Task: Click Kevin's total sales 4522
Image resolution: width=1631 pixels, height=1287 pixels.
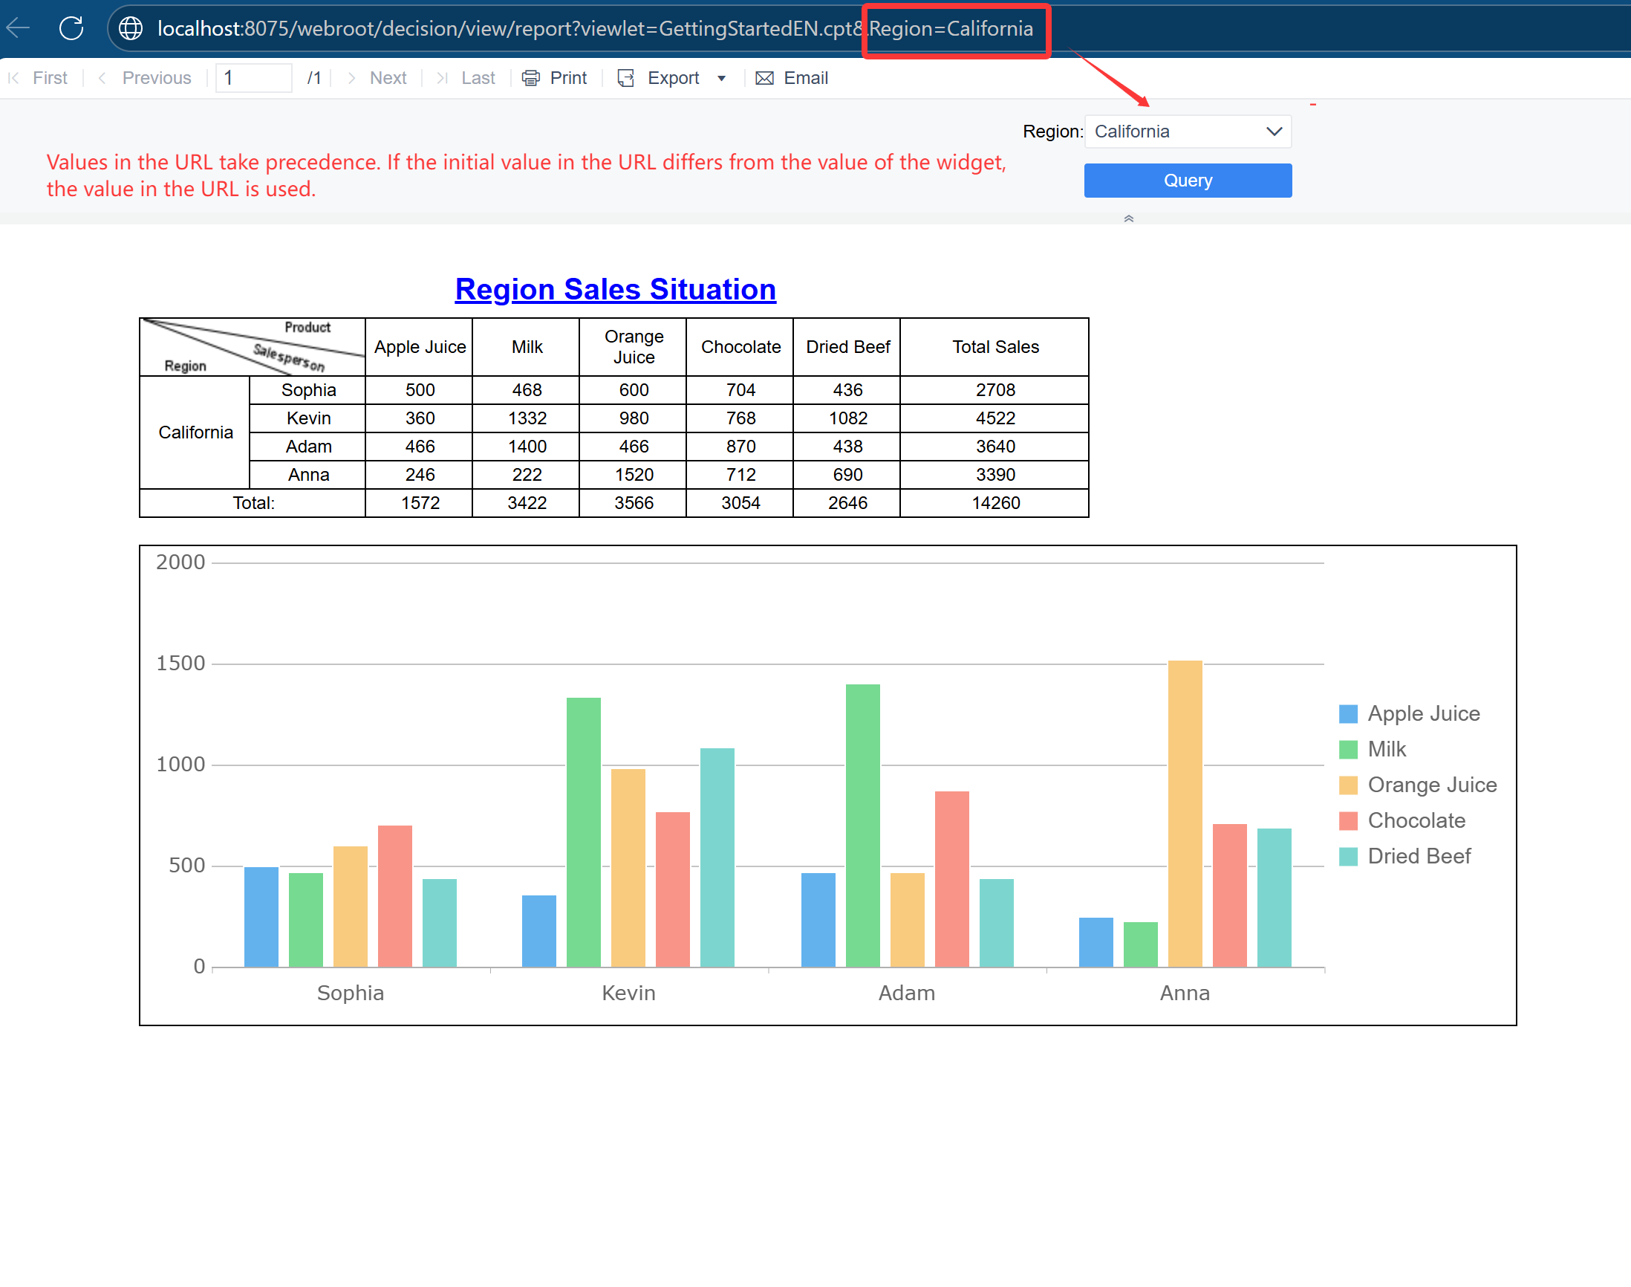Action: [994, 418]
